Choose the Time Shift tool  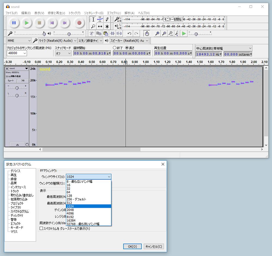(x=100, y=26)
